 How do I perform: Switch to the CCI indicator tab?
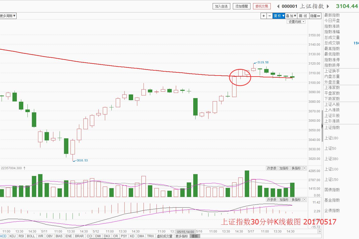89,236
